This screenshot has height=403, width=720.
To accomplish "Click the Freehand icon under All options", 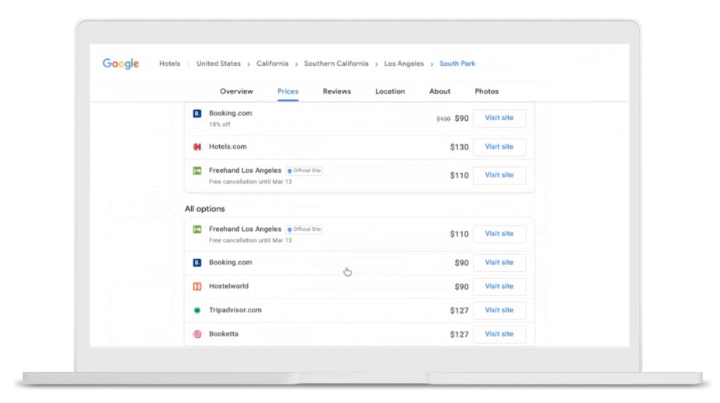I will pos(197,229).
